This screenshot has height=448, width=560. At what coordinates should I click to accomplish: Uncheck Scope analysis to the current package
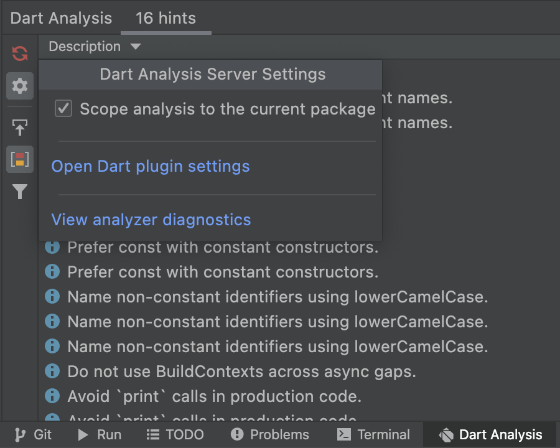[63, 109]
